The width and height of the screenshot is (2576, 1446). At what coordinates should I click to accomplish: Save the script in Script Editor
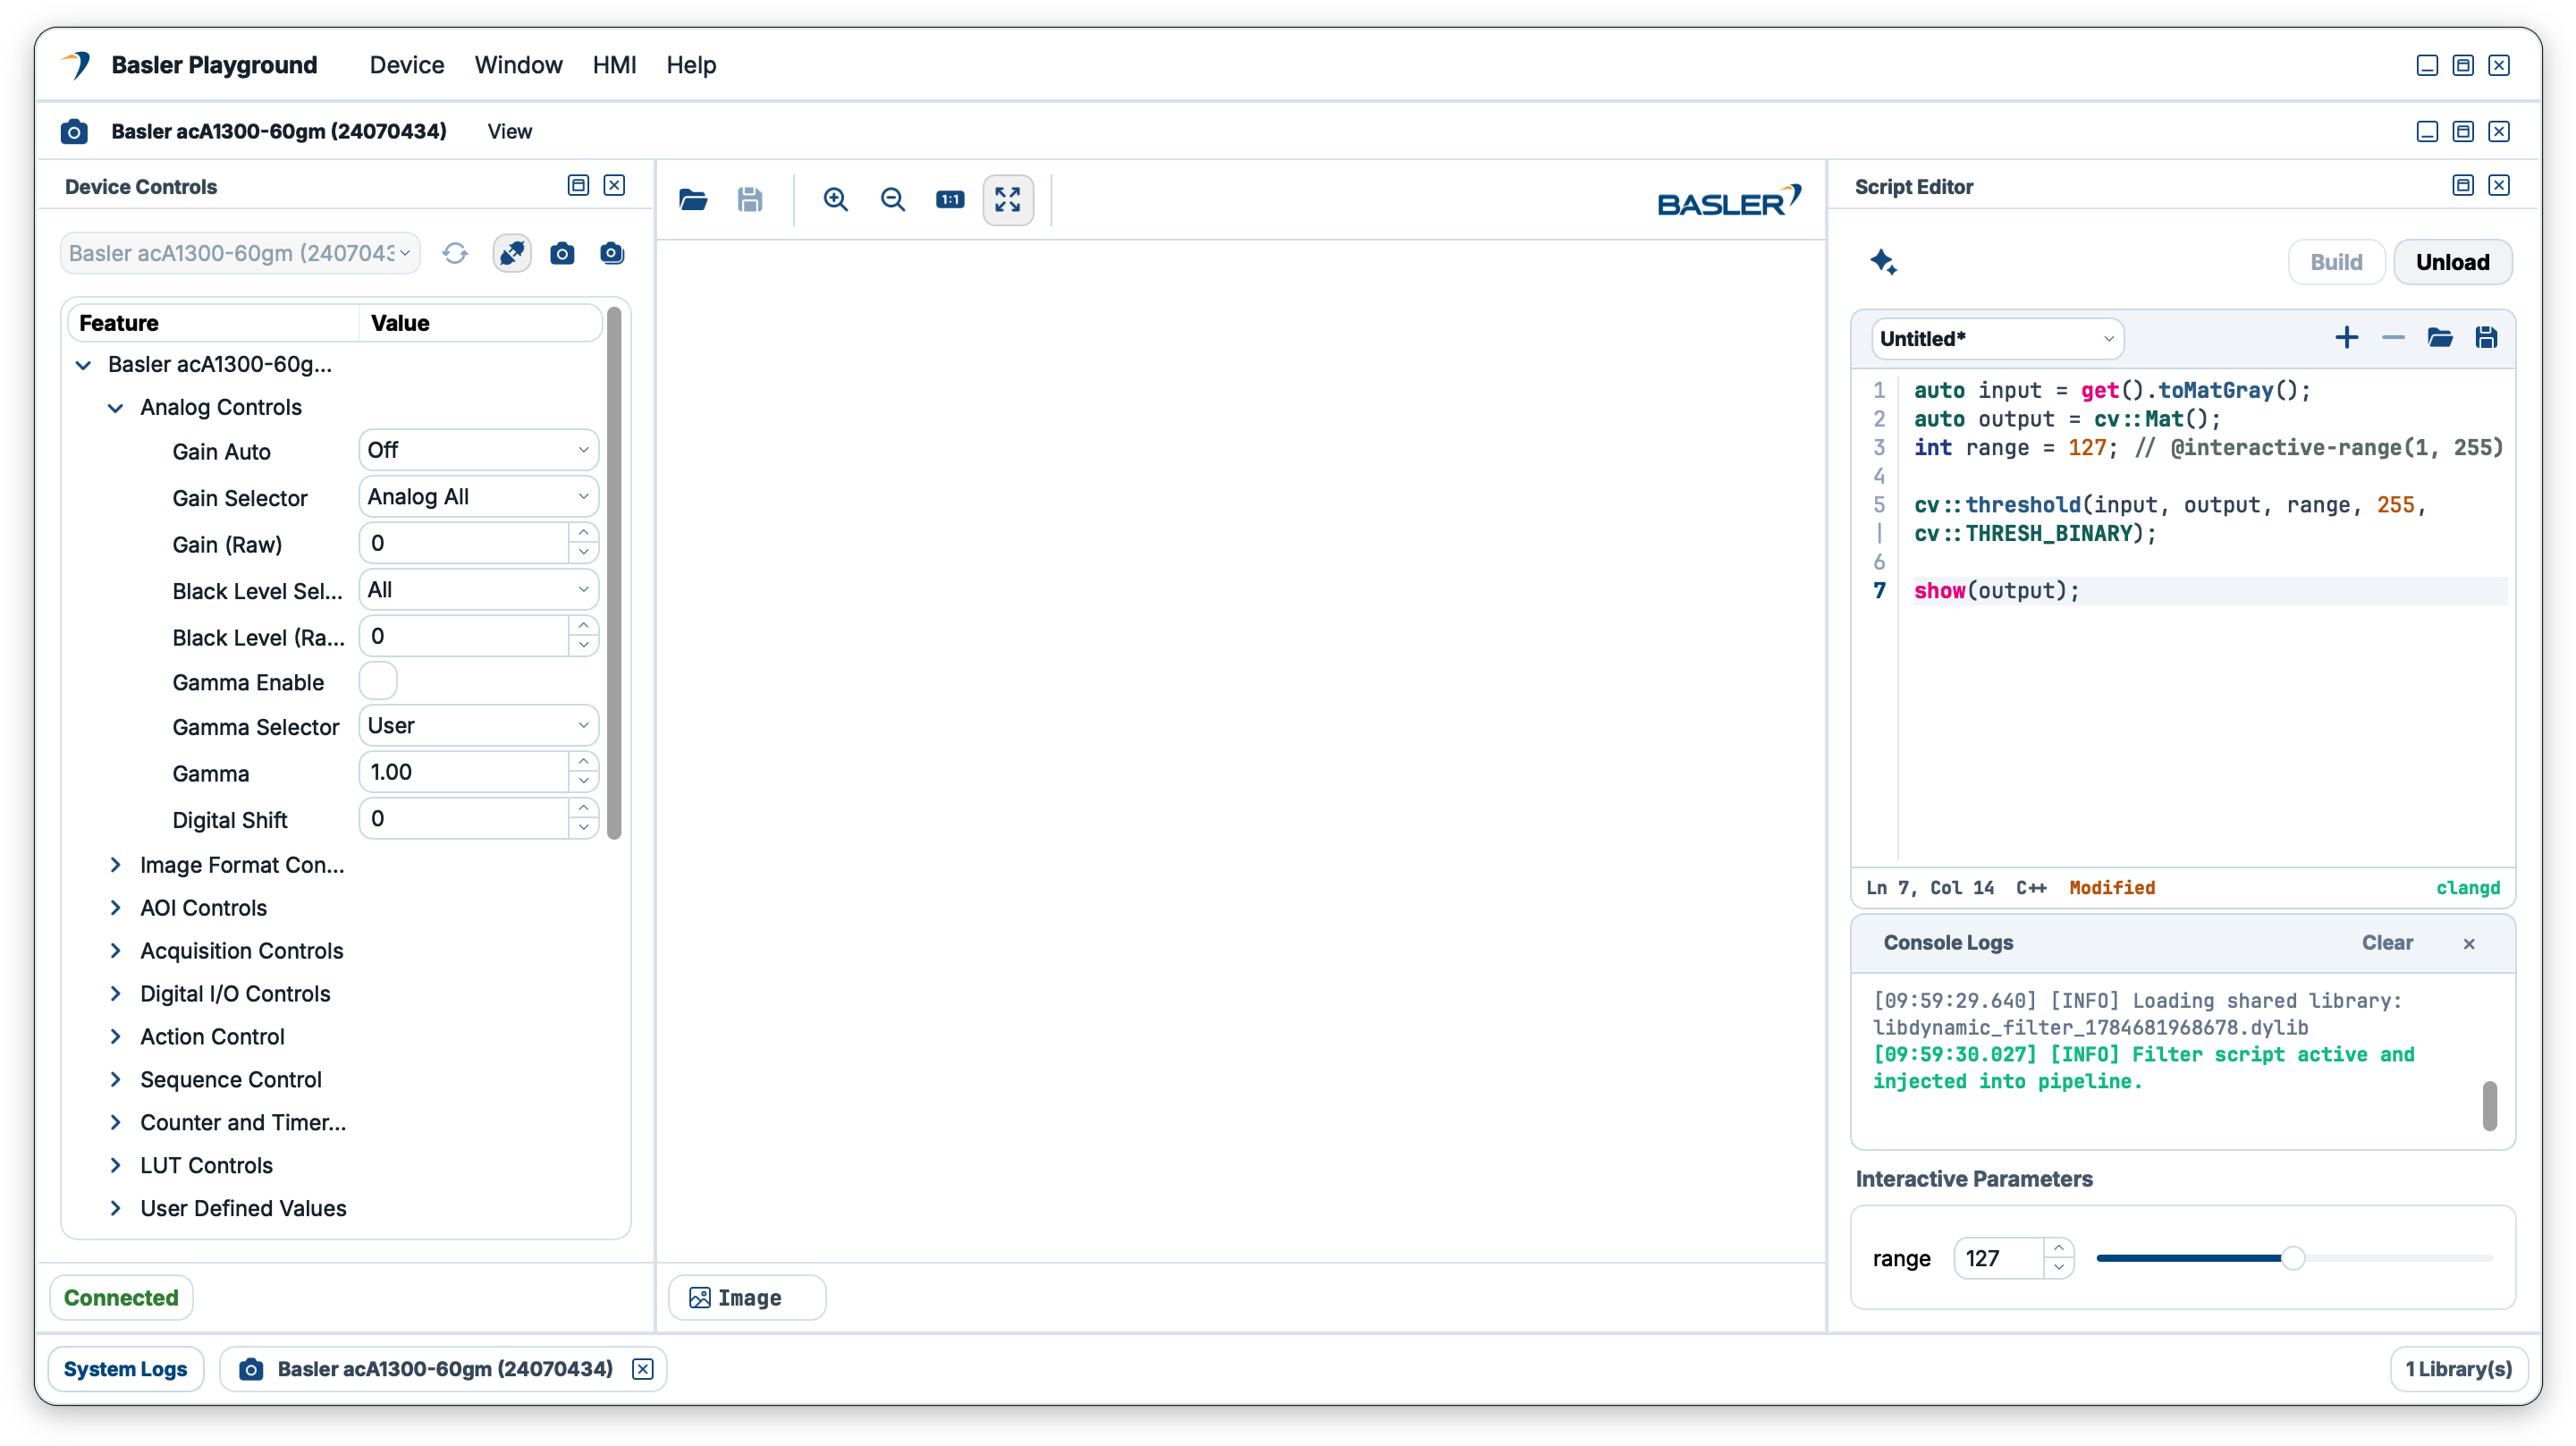point(2487,338)
